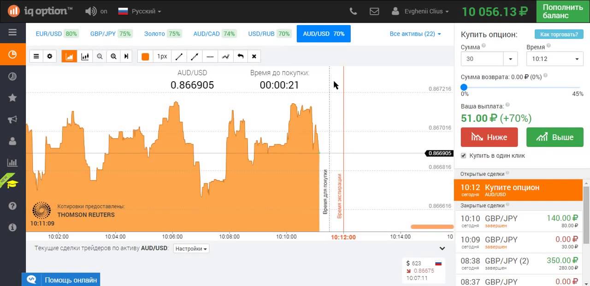
Task: Select the horizontal line drawing tool
Action: (x=210, y=56)
